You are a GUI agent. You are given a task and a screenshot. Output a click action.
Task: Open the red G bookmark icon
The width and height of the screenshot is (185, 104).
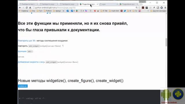coord(95,11)
